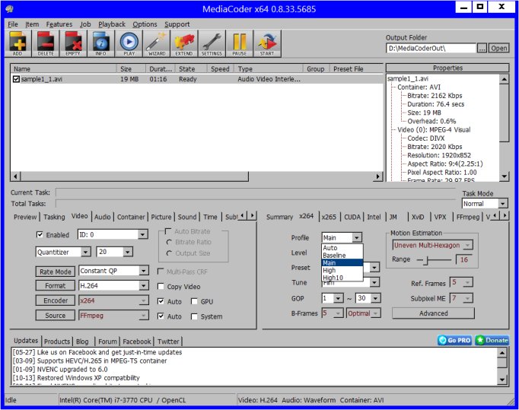Screen dimensions: 519x410
Task: Click the Donate badge
Action: coord(492,340)
